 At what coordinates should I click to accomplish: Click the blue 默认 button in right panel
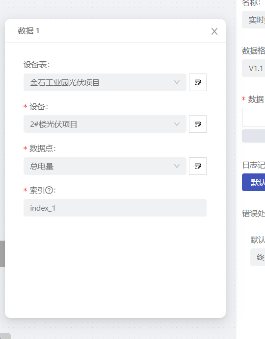(x=254, y=182)
